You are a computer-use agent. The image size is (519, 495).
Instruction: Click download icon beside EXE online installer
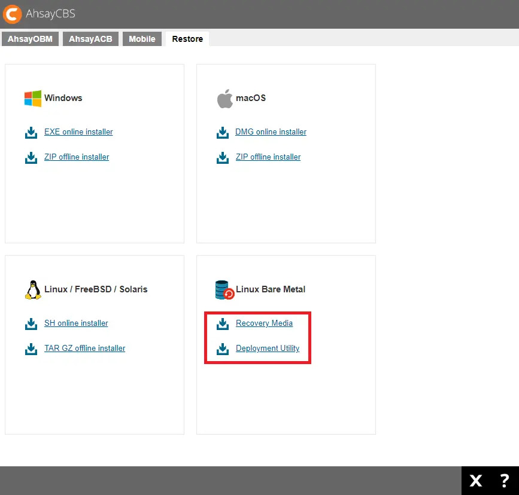31,132
